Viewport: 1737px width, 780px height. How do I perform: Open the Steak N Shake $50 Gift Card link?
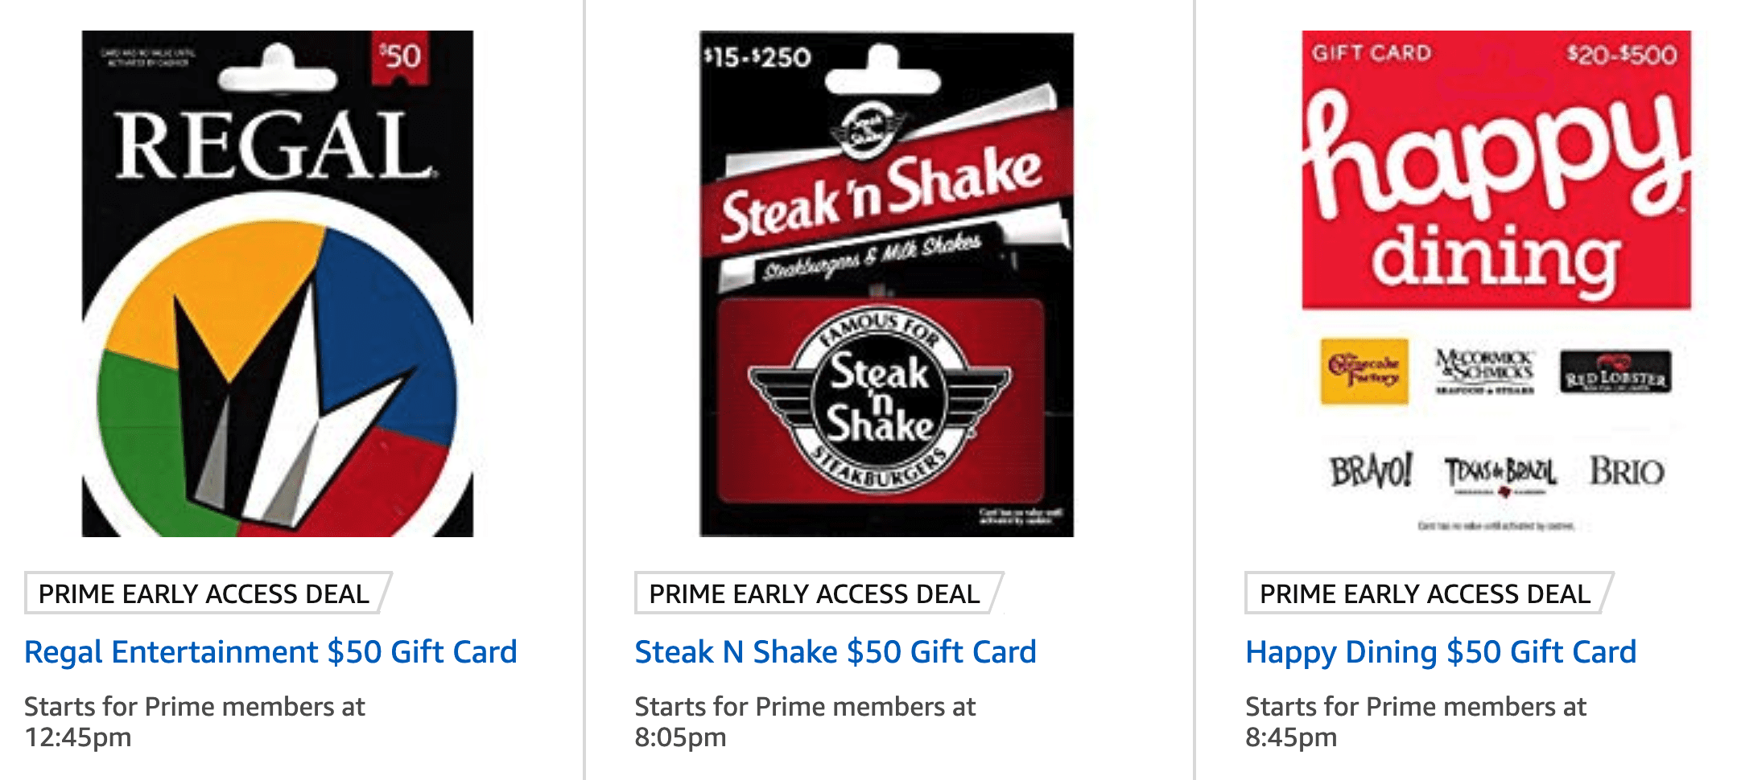835,651
